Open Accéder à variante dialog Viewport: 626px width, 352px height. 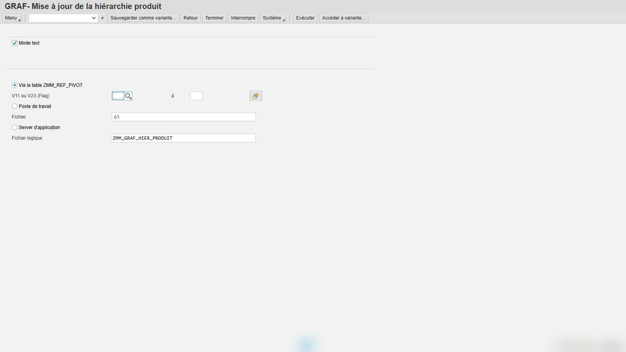344,18
